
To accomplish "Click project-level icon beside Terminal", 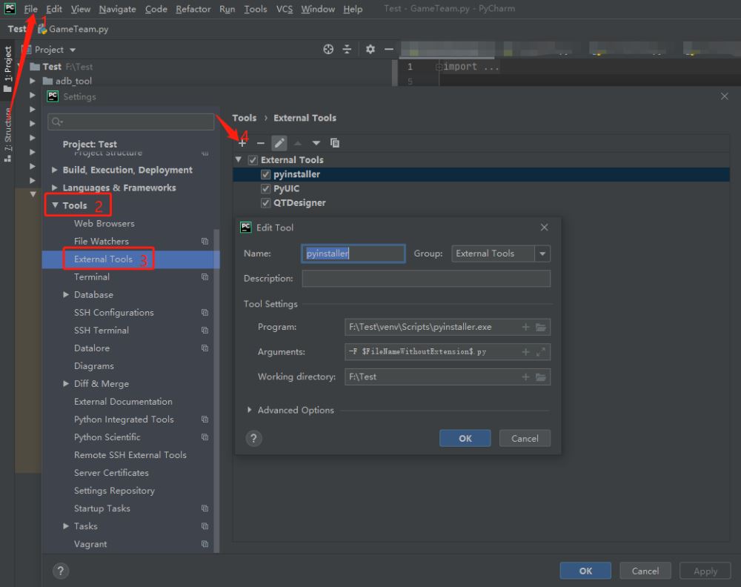I will 205,277.
